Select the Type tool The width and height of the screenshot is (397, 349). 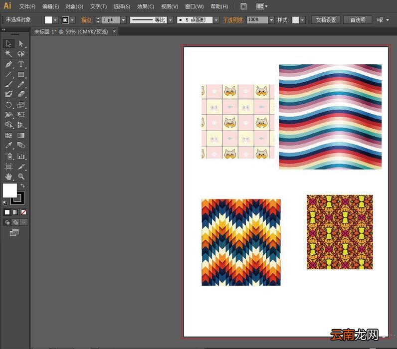(x=21, y=64)
